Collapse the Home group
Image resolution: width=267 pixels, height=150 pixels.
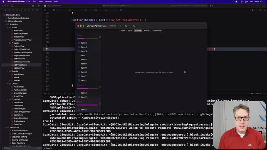tap(8, 27)
